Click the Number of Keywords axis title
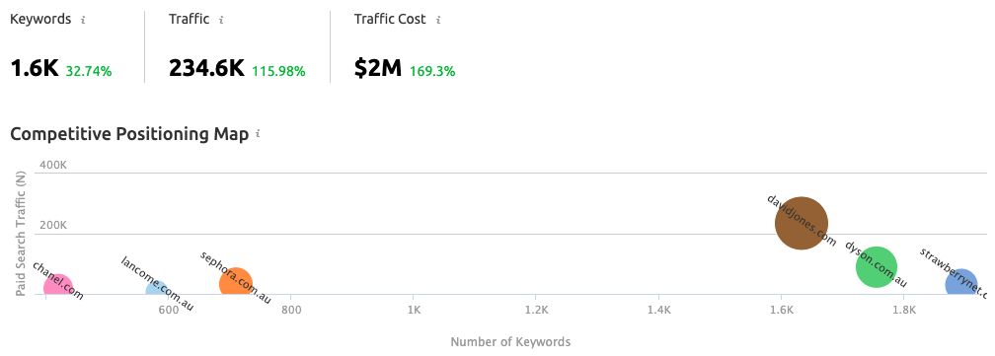 (511, 342)
